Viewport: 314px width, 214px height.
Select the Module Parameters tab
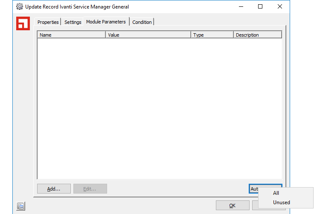pyautogui.click(x=106, y=22)
